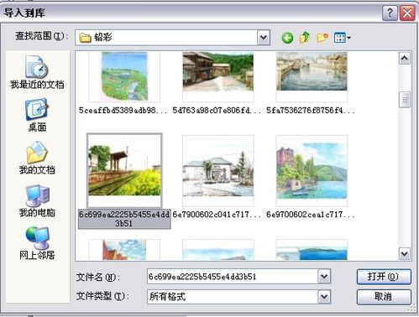Click the file name text 5fa7536276f8756f4...
419x317 pixels.
click(x=310, y=111)
